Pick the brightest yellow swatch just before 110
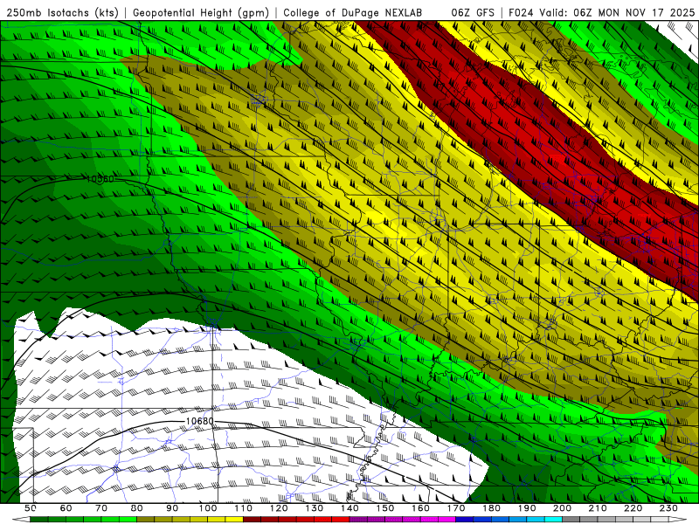Viewport: 699px width, 524px height. (234, 520)
